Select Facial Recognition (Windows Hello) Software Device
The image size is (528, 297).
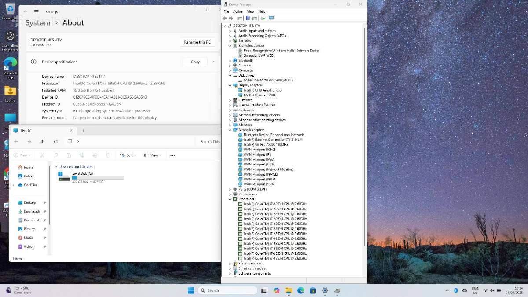pyautogui.click(x=281, y=51)
